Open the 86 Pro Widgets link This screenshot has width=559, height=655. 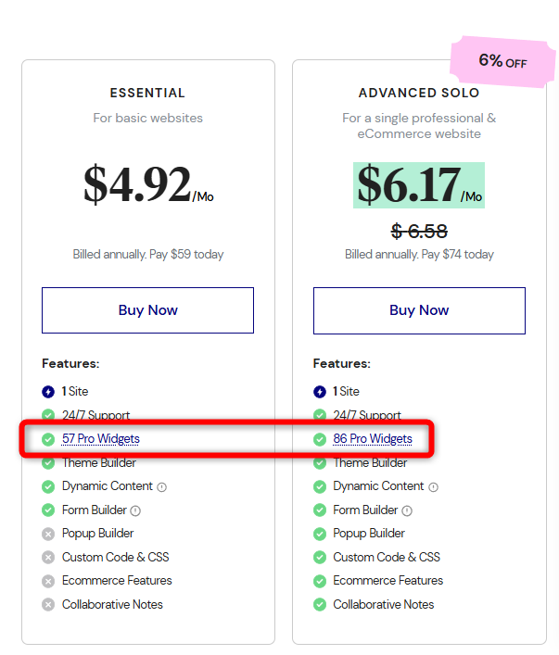[x=373, y=439]
